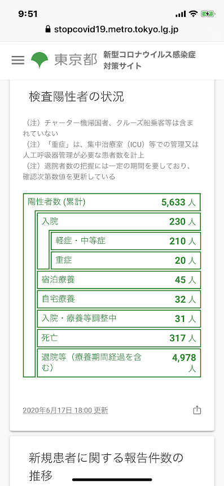Tap the Wi-Fi status icon

click(x=194, y=14)
